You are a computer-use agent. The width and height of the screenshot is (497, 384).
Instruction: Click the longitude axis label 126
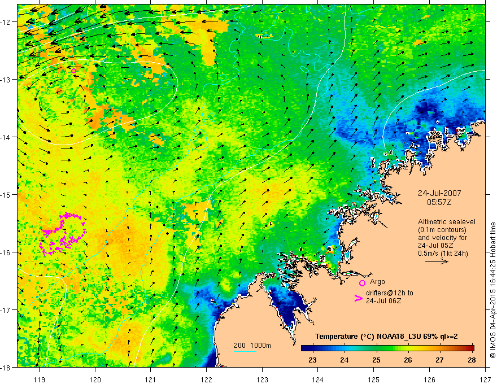(x=429, y=379)
